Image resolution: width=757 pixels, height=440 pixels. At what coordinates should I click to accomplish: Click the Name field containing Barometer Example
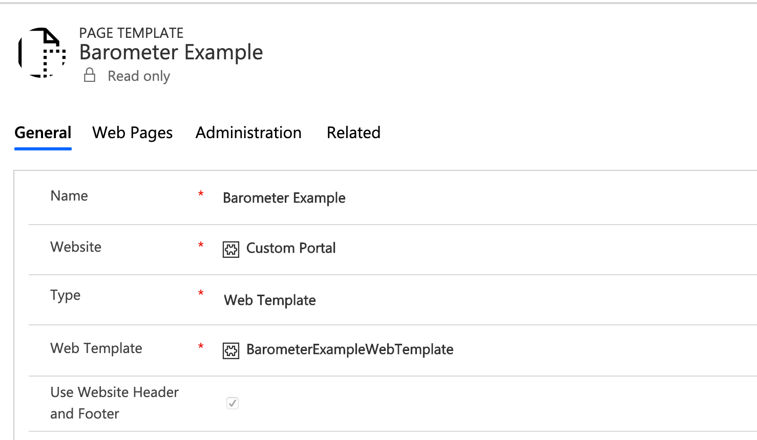(x=284, y=198)
